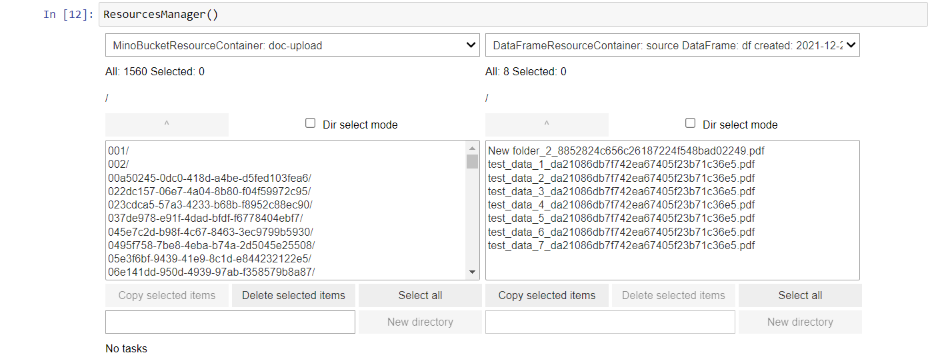936x359 pixels.
Task: Select the test_data_7 pdf file
Action: click(x=672, y=245)
